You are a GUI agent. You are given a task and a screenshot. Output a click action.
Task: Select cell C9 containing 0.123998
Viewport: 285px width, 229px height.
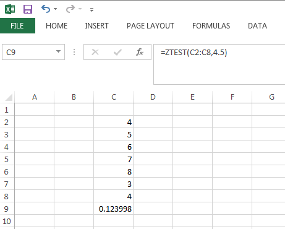pyautogui.click(x=114, y=209)
